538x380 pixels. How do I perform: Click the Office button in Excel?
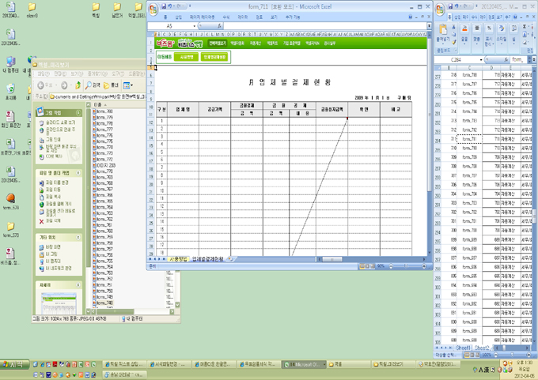coord(153,9)
